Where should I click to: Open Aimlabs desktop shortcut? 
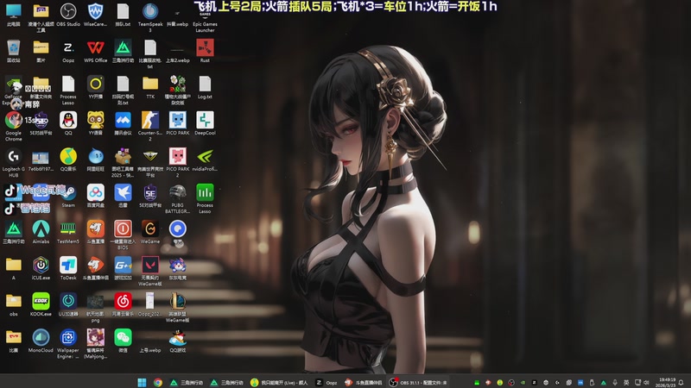tap(41, 232)
